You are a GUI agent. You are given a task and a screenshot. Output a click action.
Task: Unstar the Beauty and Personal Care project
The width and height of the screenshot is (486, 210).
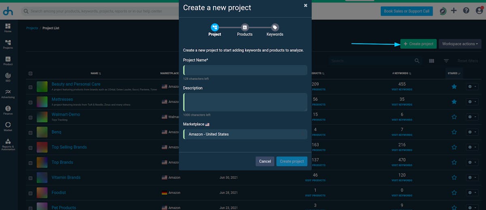click(x=454, y=86)
